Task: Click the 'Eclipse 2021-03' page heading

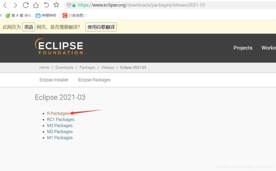Action: [x=60, y=97]
